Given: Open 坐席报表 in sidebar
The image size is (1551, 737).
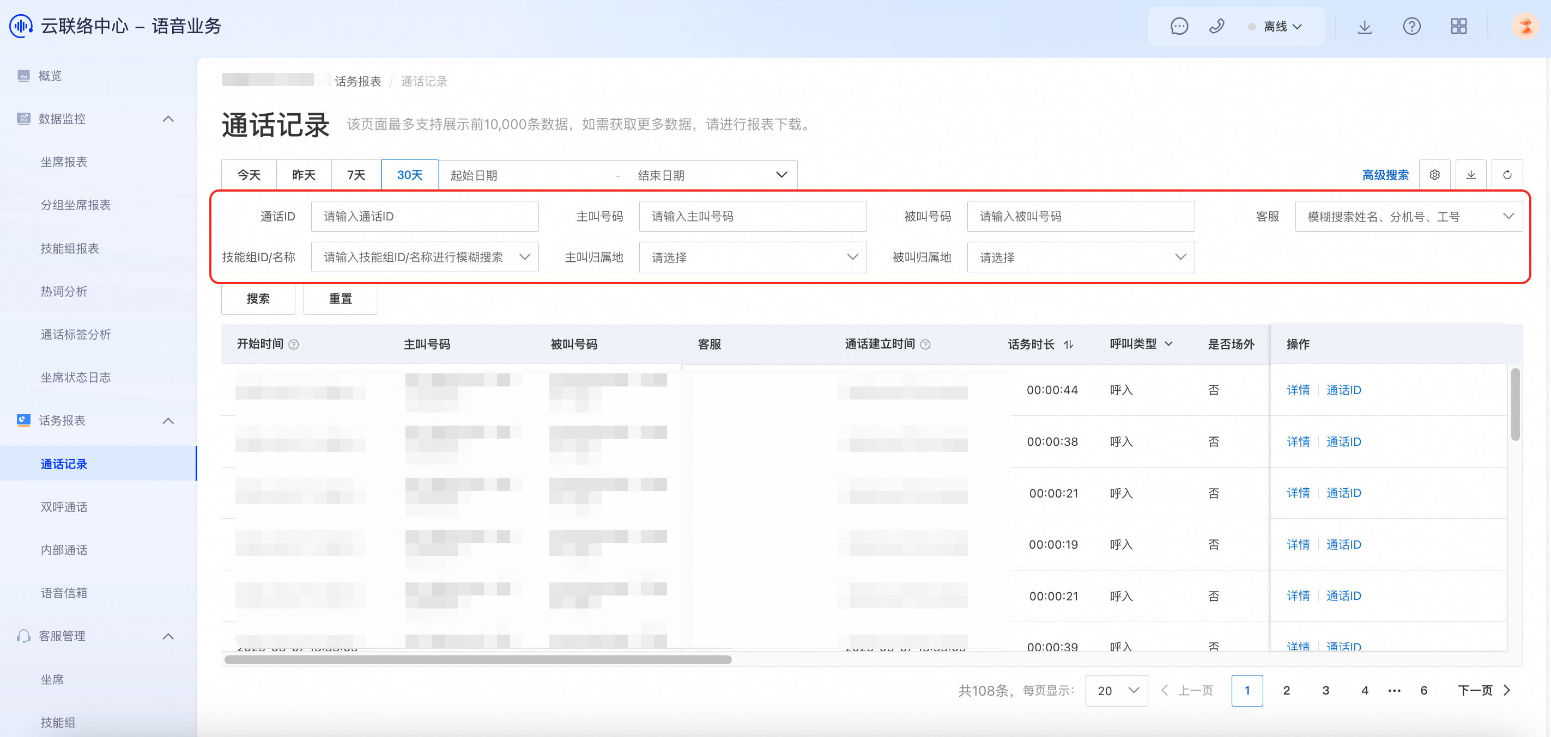Looking at the screenshot, I should click(64, 162).
